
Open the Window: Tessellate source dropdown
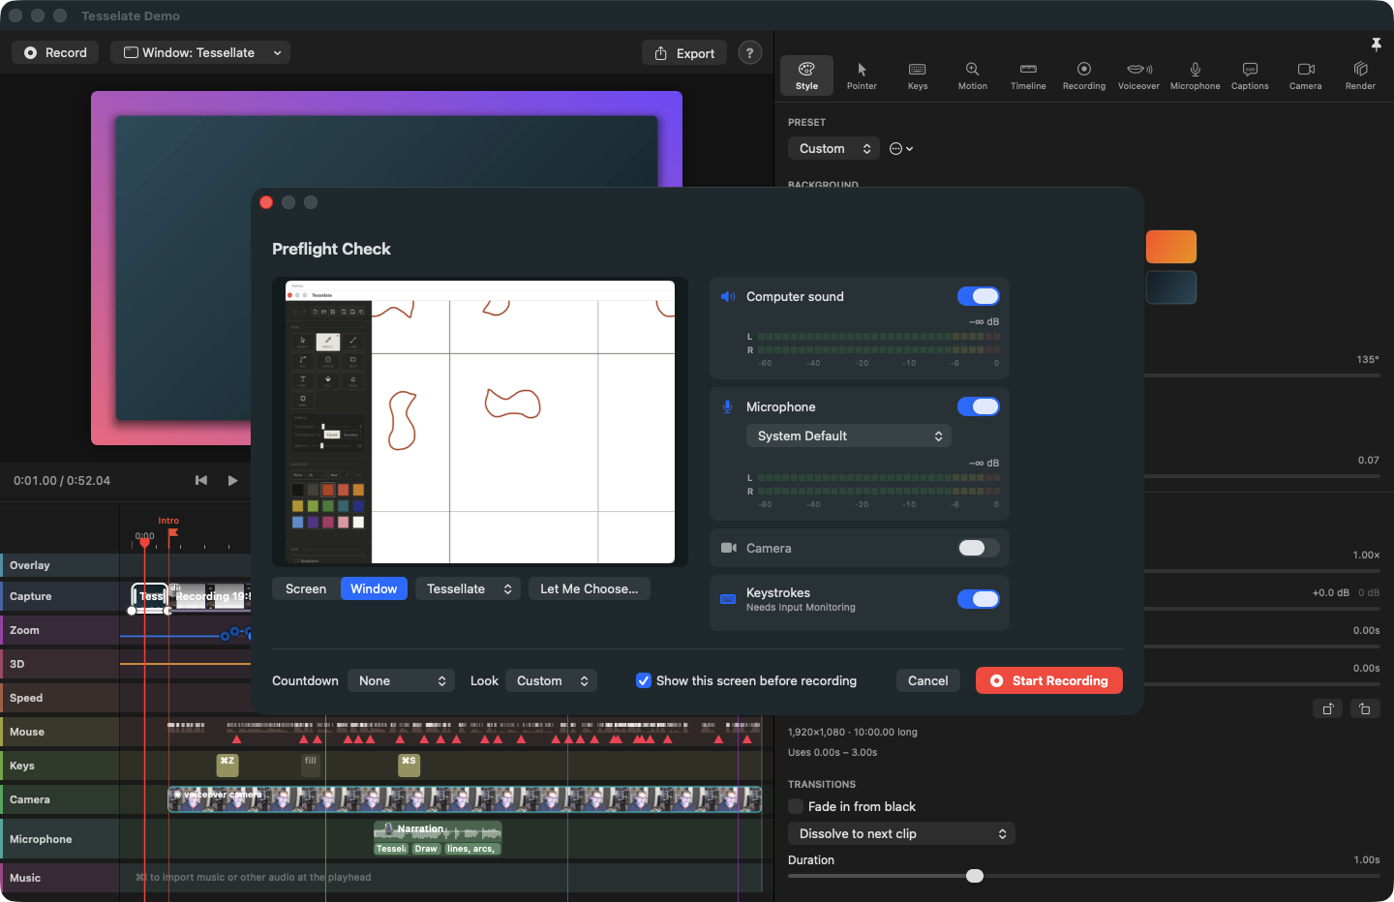pos(200,53)
